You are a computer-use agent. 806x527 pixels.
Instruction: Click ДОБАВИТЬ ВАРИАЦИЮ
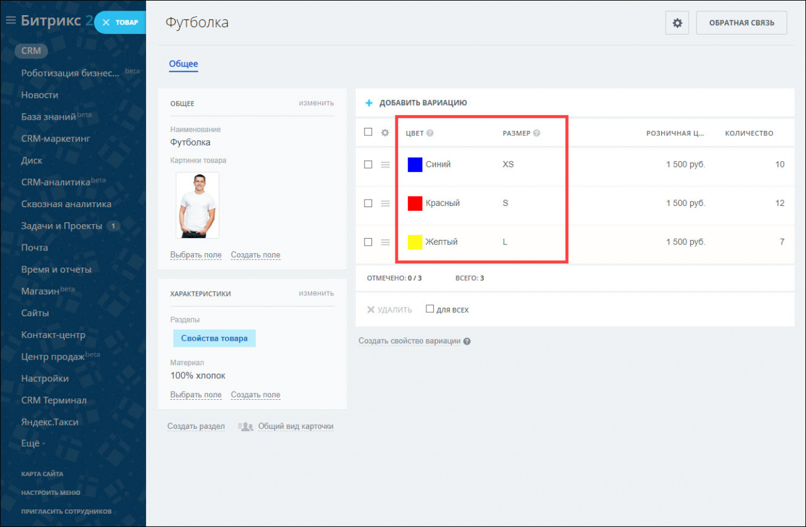point(423,103)
